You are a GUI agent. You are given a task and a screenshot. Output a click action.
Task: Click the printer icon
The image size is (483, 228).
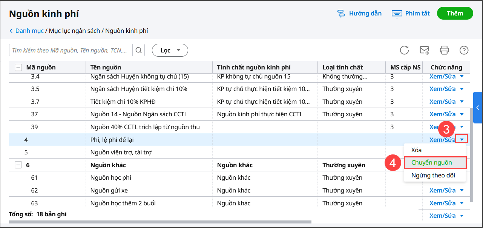tap(444, 50)
